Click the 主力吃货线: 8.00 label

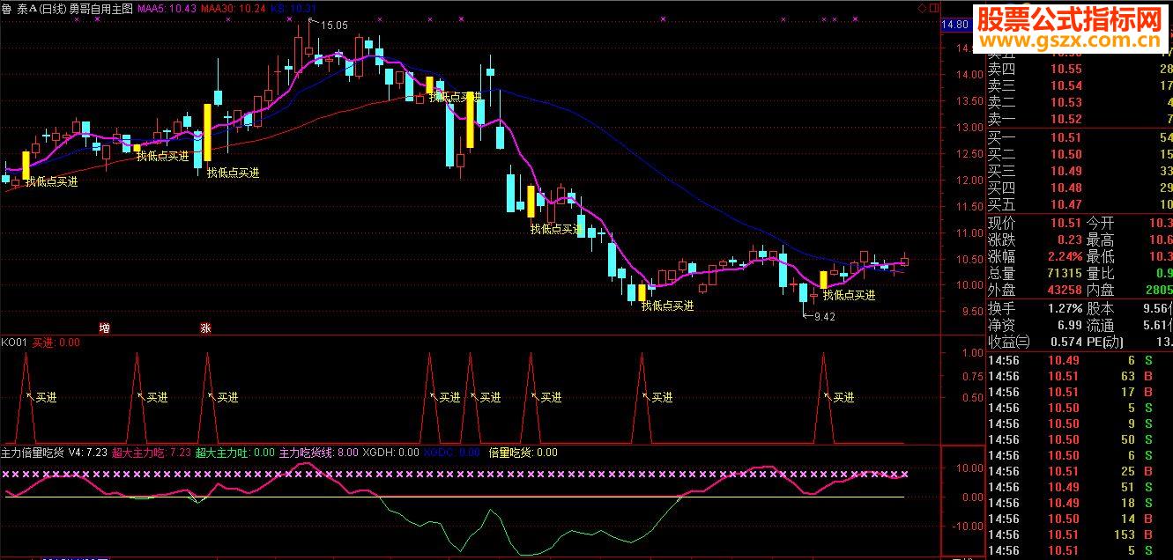click(x=319, y=453)
